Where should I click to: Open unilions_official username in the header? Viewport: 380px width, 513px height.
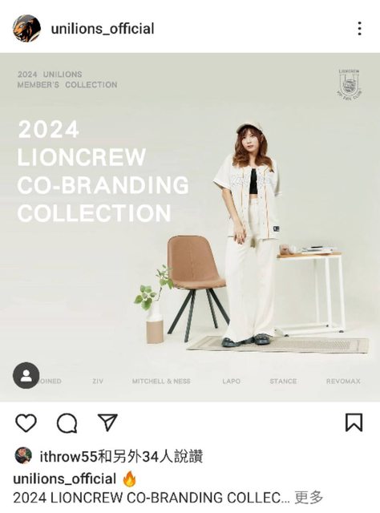(103, 29)
